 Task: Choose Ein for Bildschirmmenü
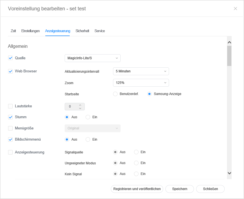pyautogui.click(x=88, y=139)
